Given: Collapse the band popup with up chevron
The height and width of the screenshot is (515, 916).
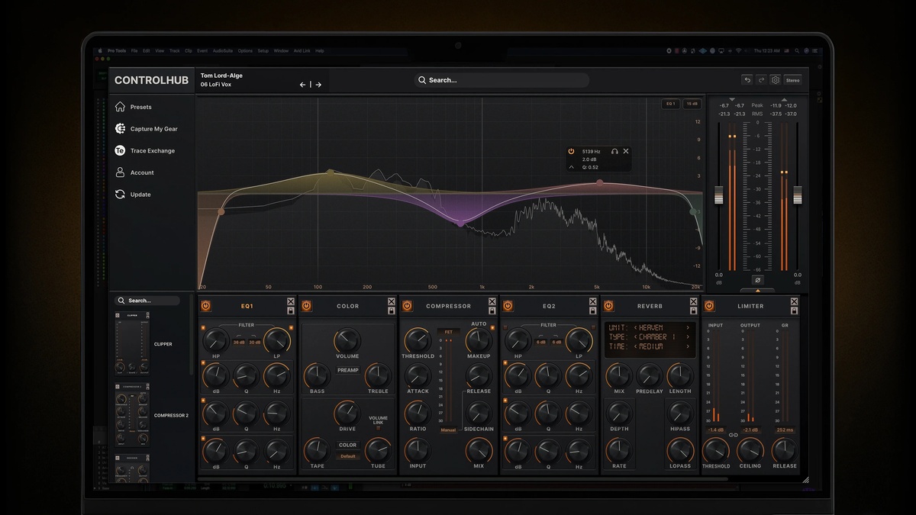Looking at the screenshot, I should coord(571,167).
